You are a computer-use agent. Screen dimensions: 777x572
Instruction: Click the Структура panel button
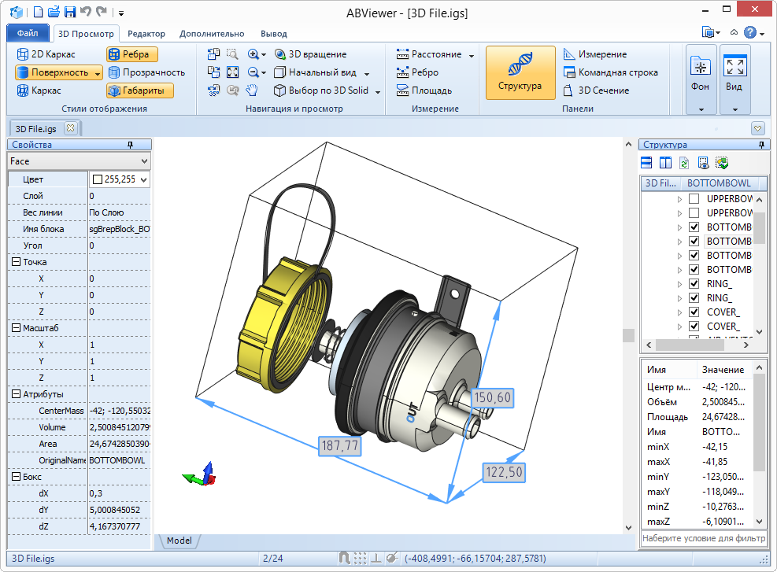(520, 72)
